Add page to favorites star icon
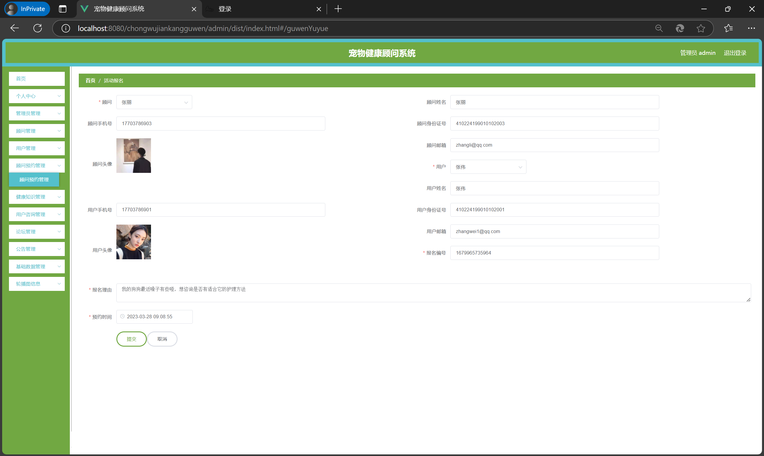This screenshot has height=456, width=764. (701, 28)
